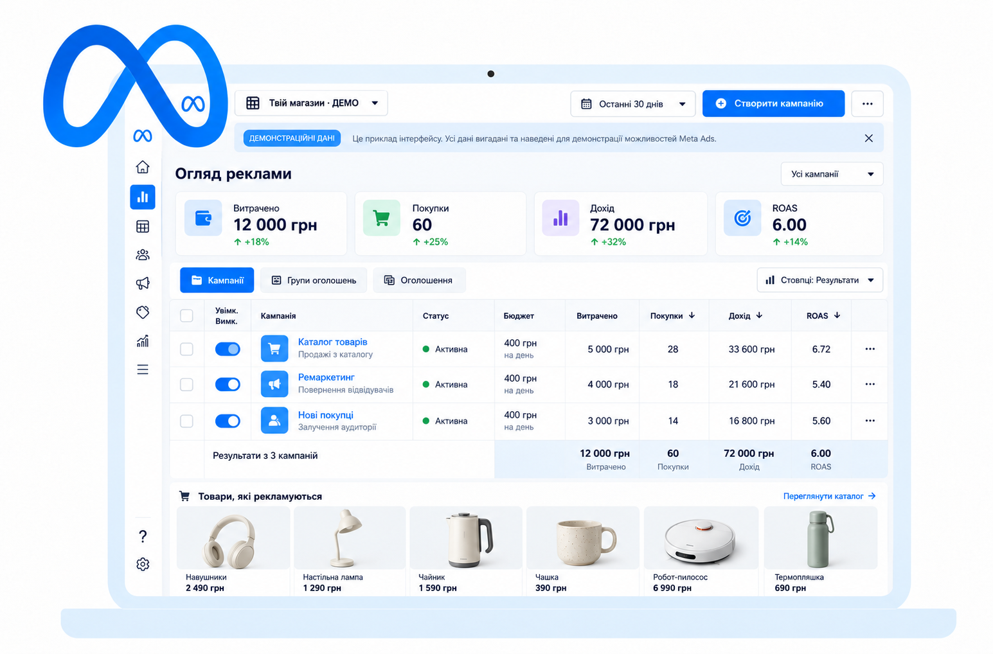Click the megaphone icon in sidebar
The height and width of the screenshot is (654, 993).
point(143,283)
